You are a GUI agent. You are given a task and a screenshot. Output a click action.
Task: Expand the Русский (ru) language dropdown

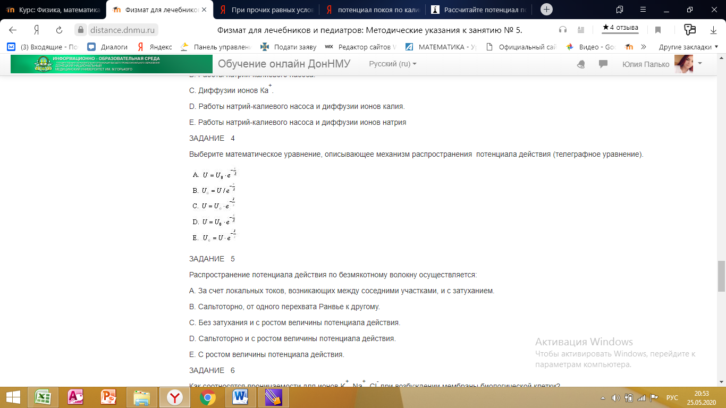393,64
